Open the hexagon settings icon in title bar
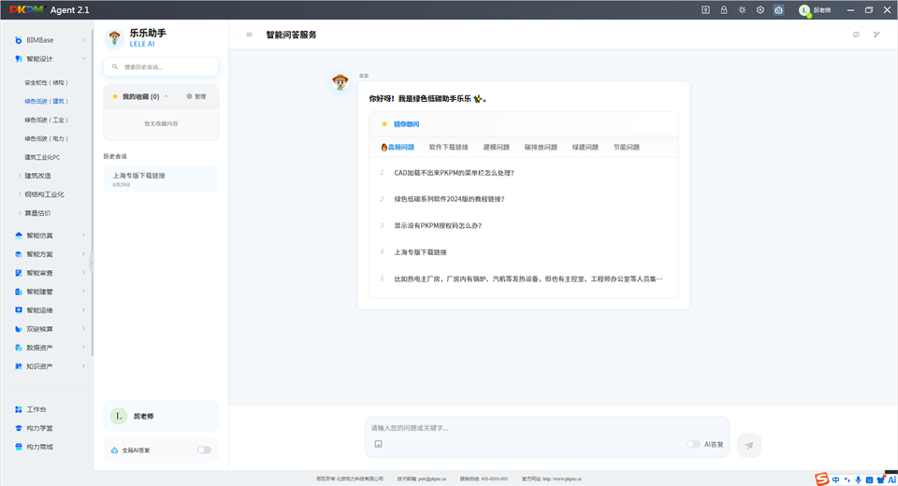The height and width of the screenshot is (486, 898). [760, 9]
